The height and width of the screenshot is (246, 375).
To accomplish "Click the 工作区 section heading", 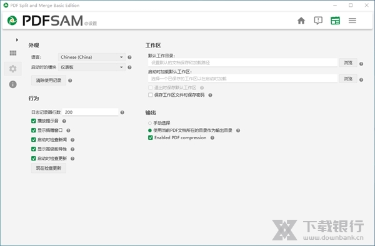I will click(153, 46).
